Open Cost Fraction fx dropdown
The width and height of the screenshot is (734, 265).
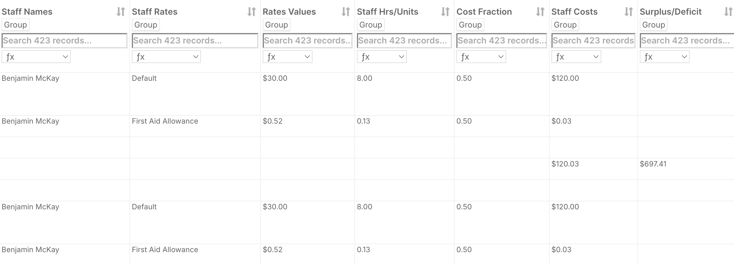481,57
